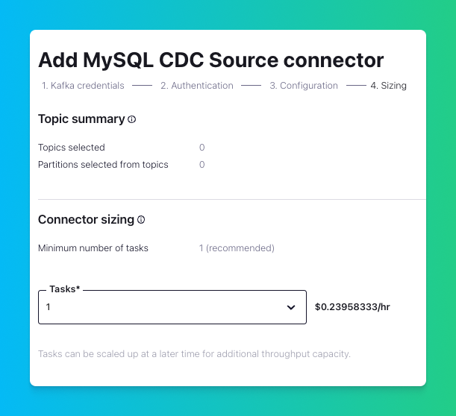The height and width of the screenshot is (416, 456).
Task: Expand the Tasks dropdown chevron arrow
Action: 291,307
